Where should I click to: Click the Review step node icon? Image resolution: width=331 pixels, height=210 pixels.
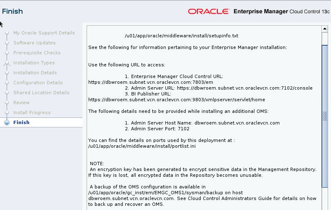click(x=7, y=103)
